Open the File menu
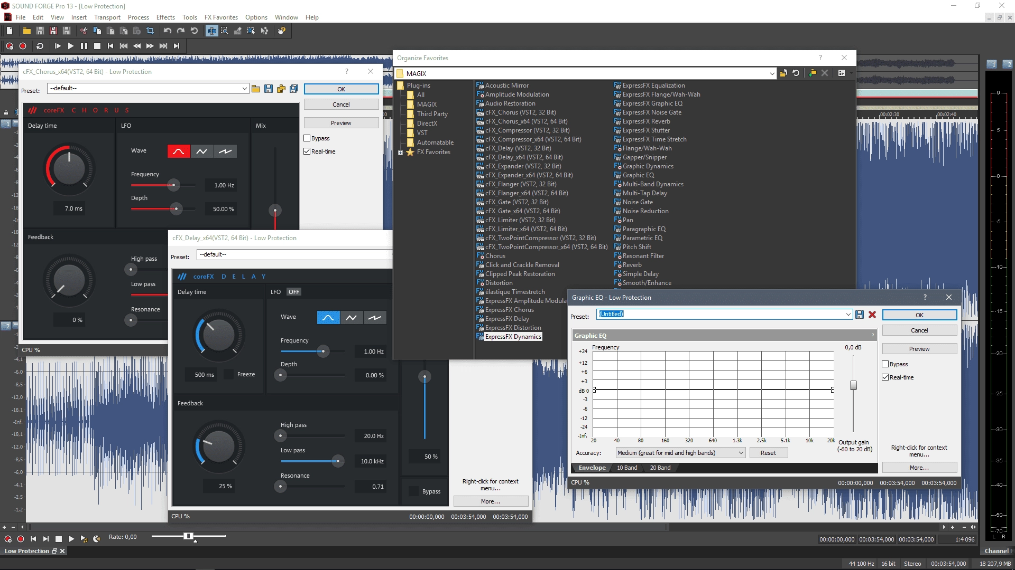Image resolution: width=1015 pixels, height=570 pixels. [x=21, y=17]
